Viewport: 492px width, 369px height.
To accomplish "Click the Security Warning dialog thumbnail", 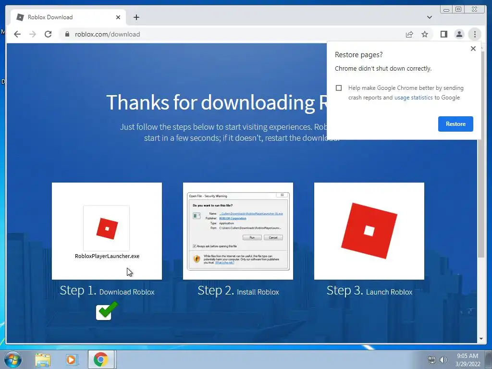I will 238,231.
